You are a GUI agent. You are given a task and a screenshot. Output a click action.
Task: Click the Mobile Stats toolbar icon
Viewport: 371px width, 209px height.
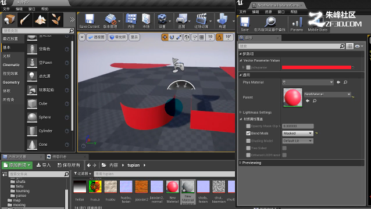click(318, 24)
